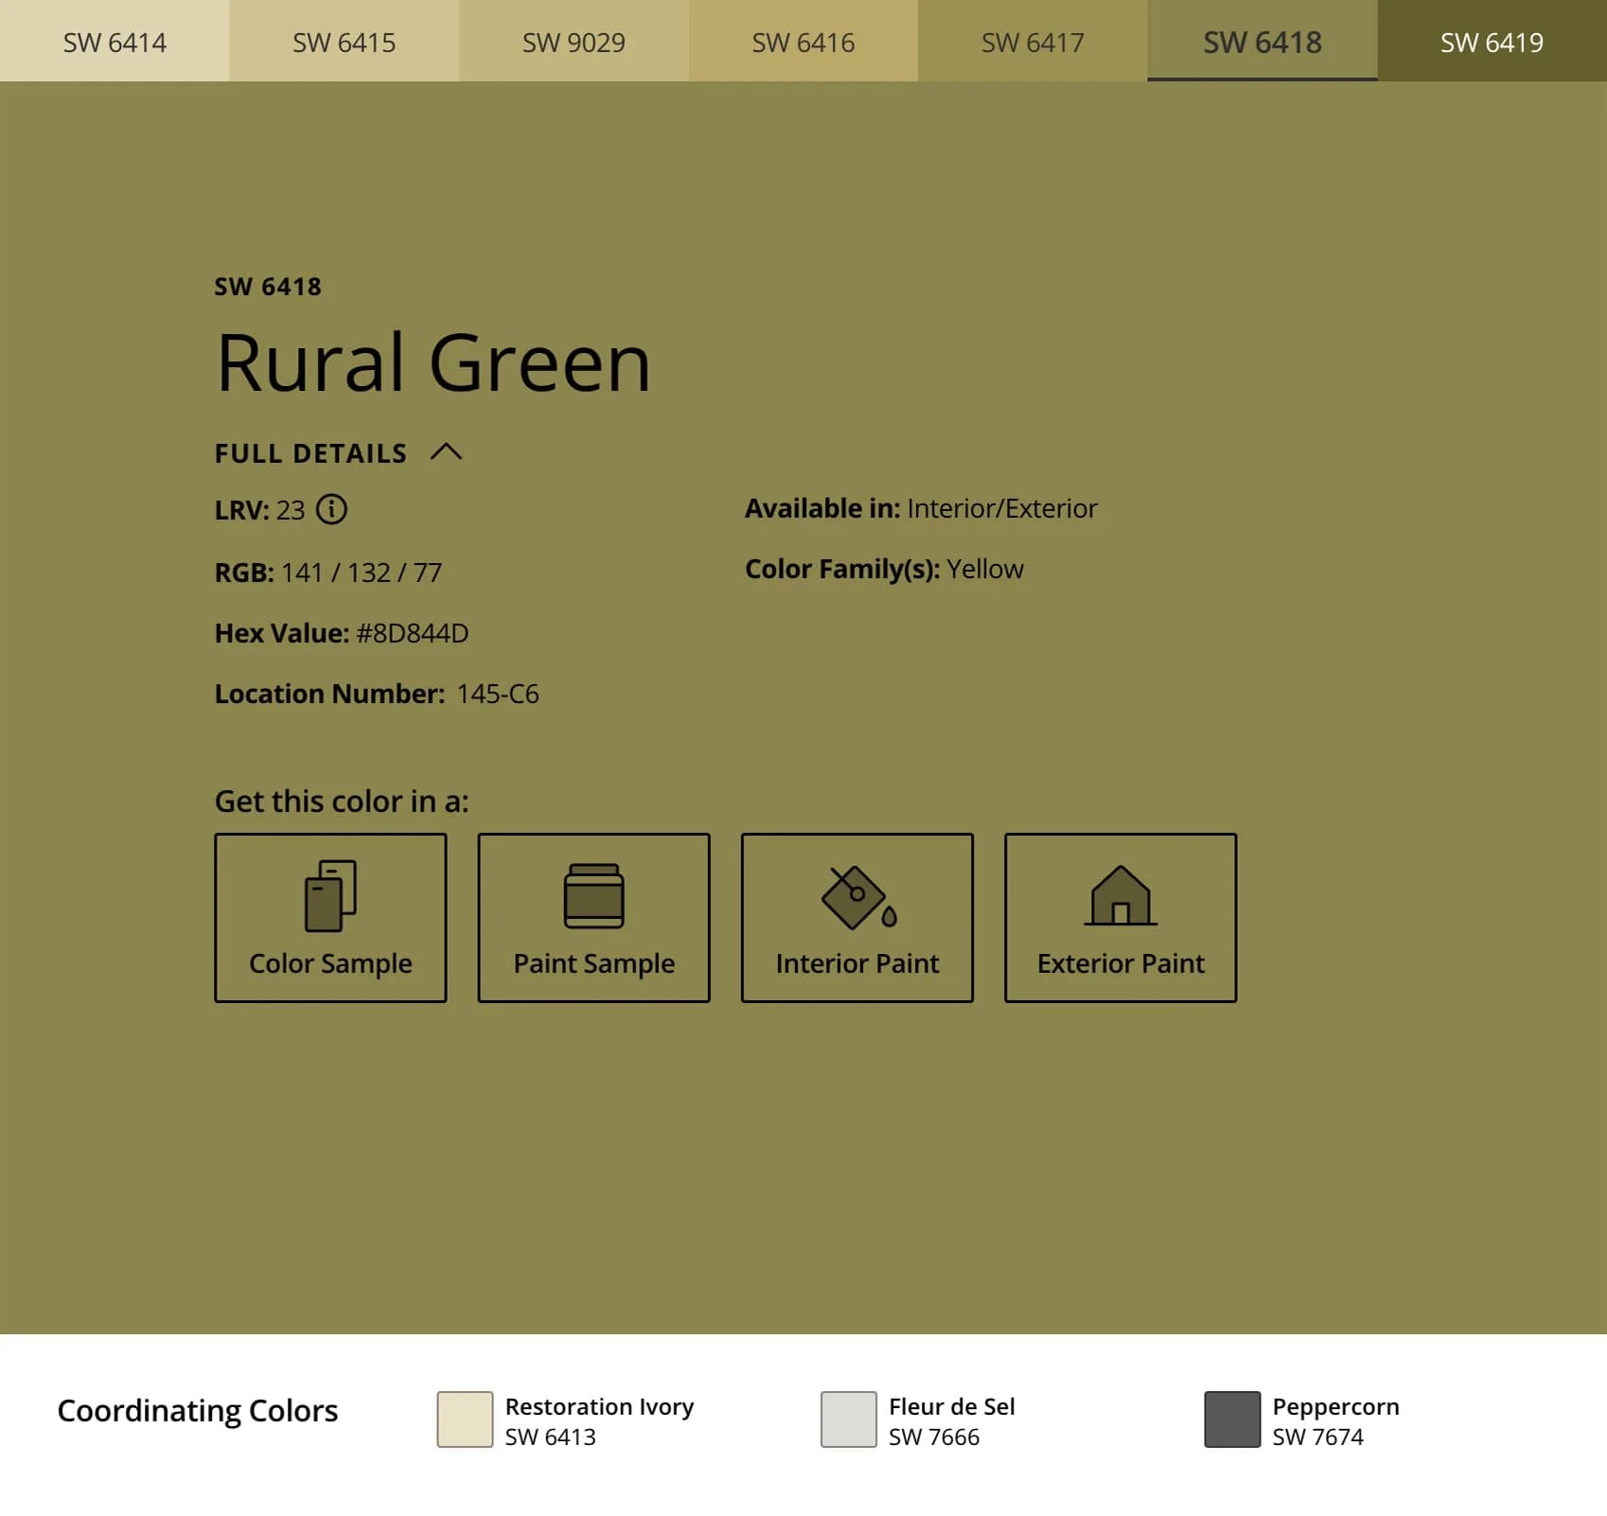The width and height of the screenshot is (1607, 1516).
Task: Click the Coordinating Colors heading
Action: 198,1410
